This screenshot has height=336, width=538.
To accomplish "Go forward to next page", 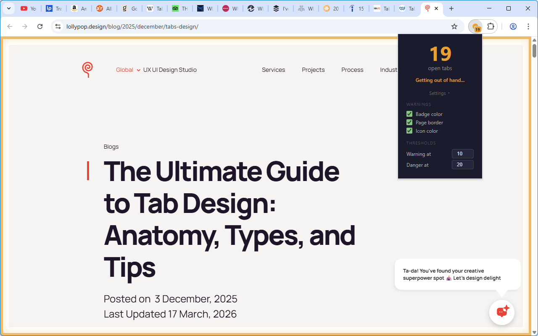I will tap(25, 26).
